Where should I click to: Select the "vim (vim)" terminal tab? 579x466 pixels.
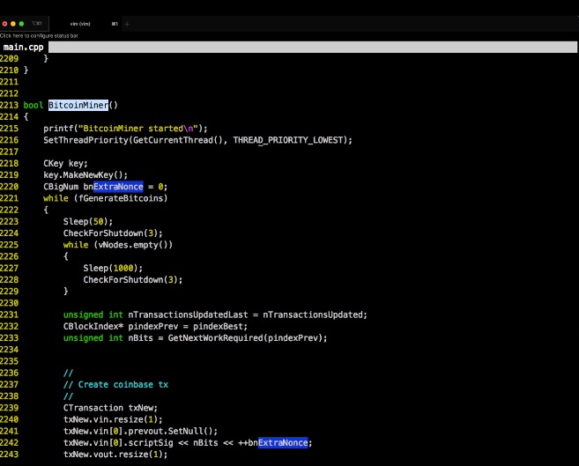point(81,24)
